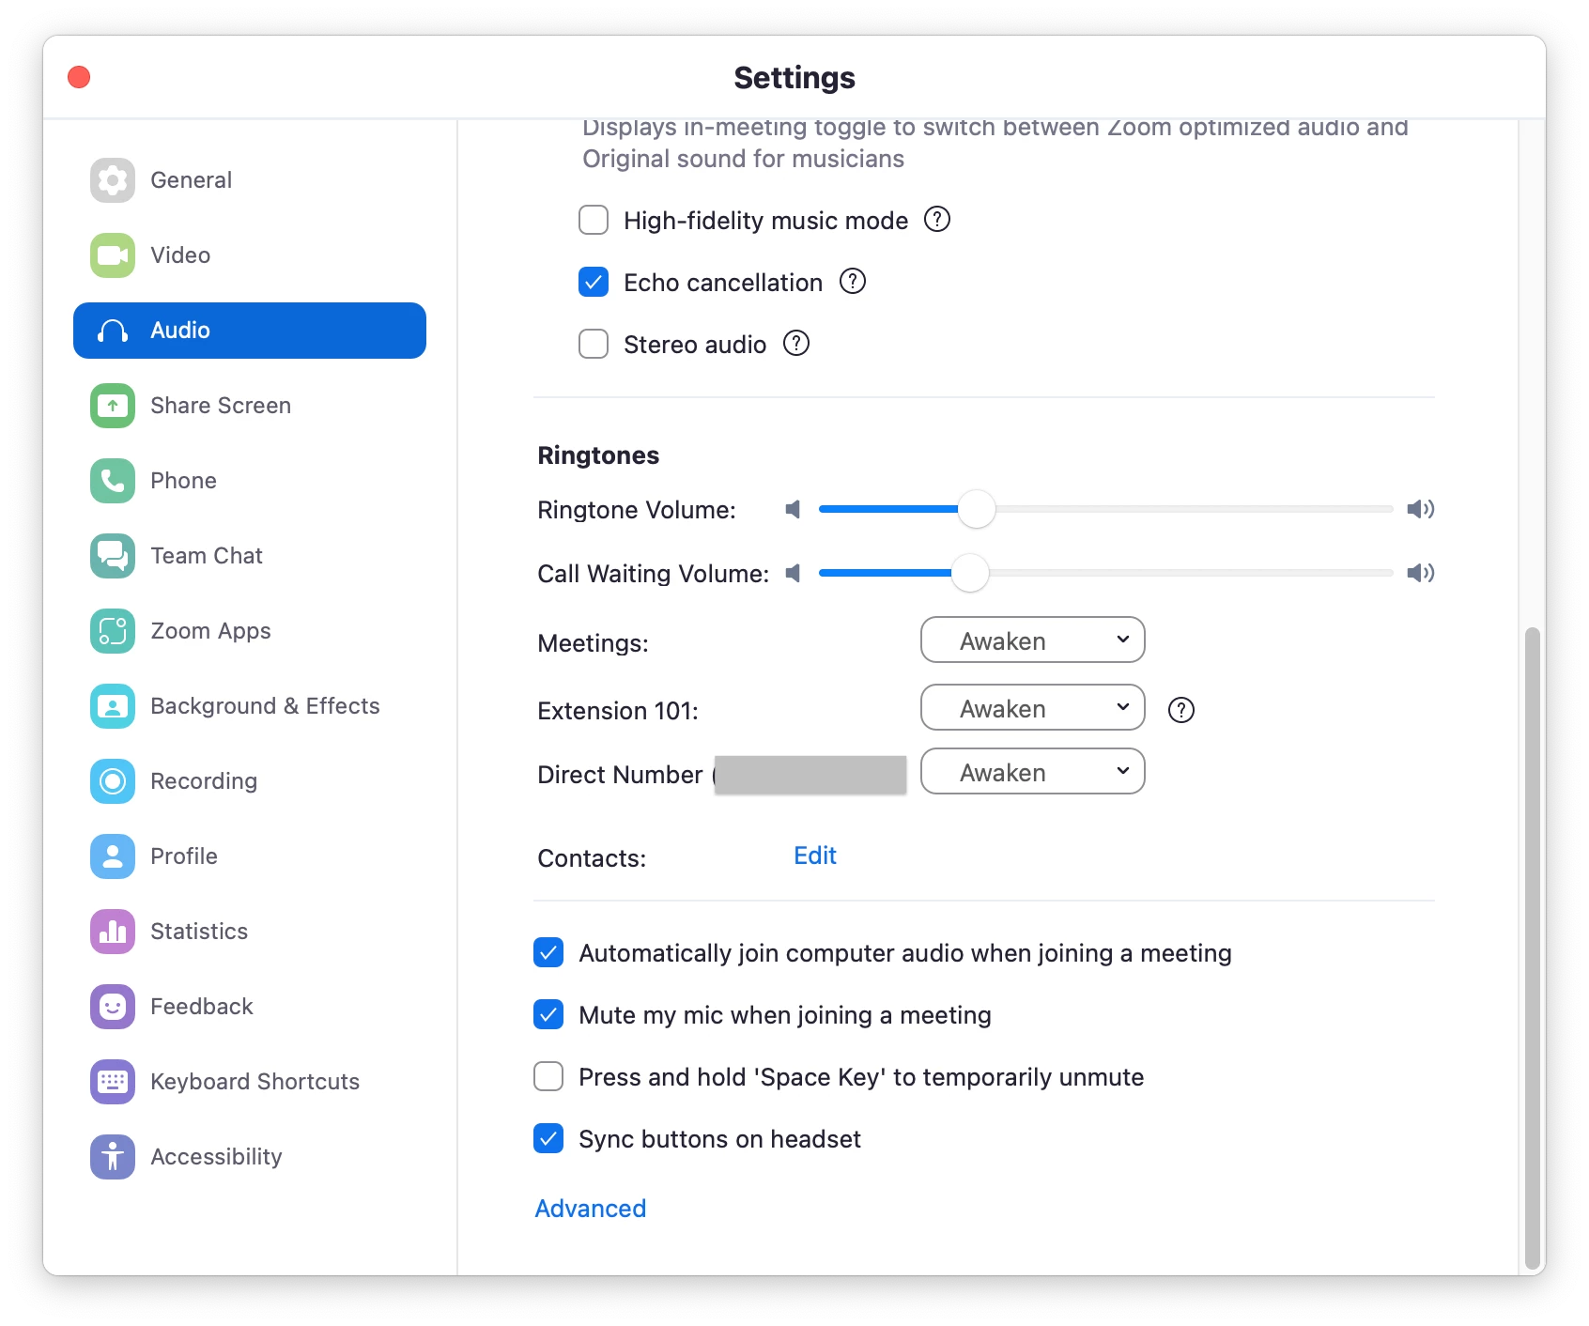Click the Feedback smiley icon

tap(113, 1007)
